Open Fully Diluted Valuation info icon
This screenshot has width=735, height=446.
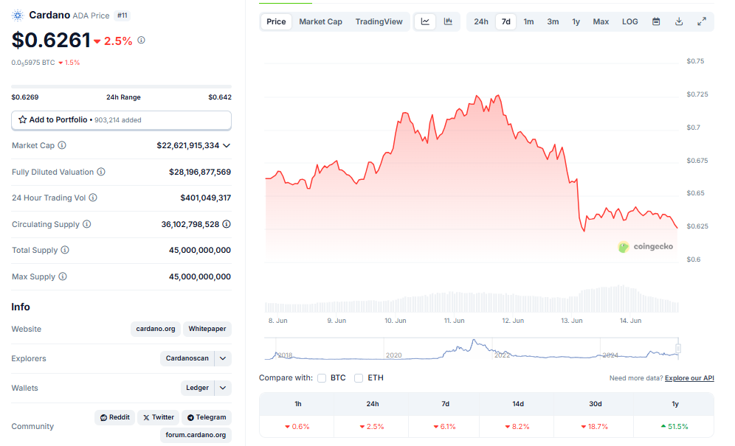(101, 172)
